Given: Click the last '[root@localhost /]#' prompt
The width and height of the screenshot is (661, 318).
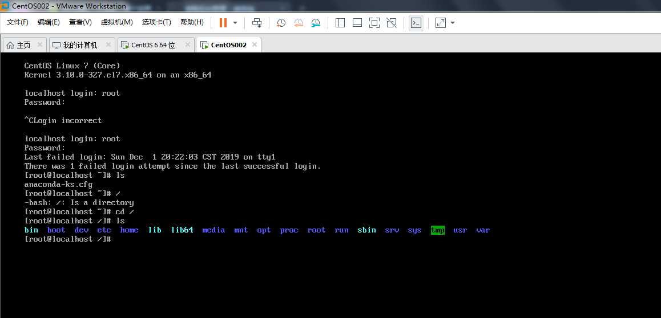Looking at the screenshot, I should pos(67,239).
